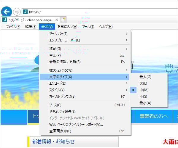This screenshot has width=178, height=148.
Task: Open the ツール(T) menu
Action: pyautogui.click(x=88, y=27)
